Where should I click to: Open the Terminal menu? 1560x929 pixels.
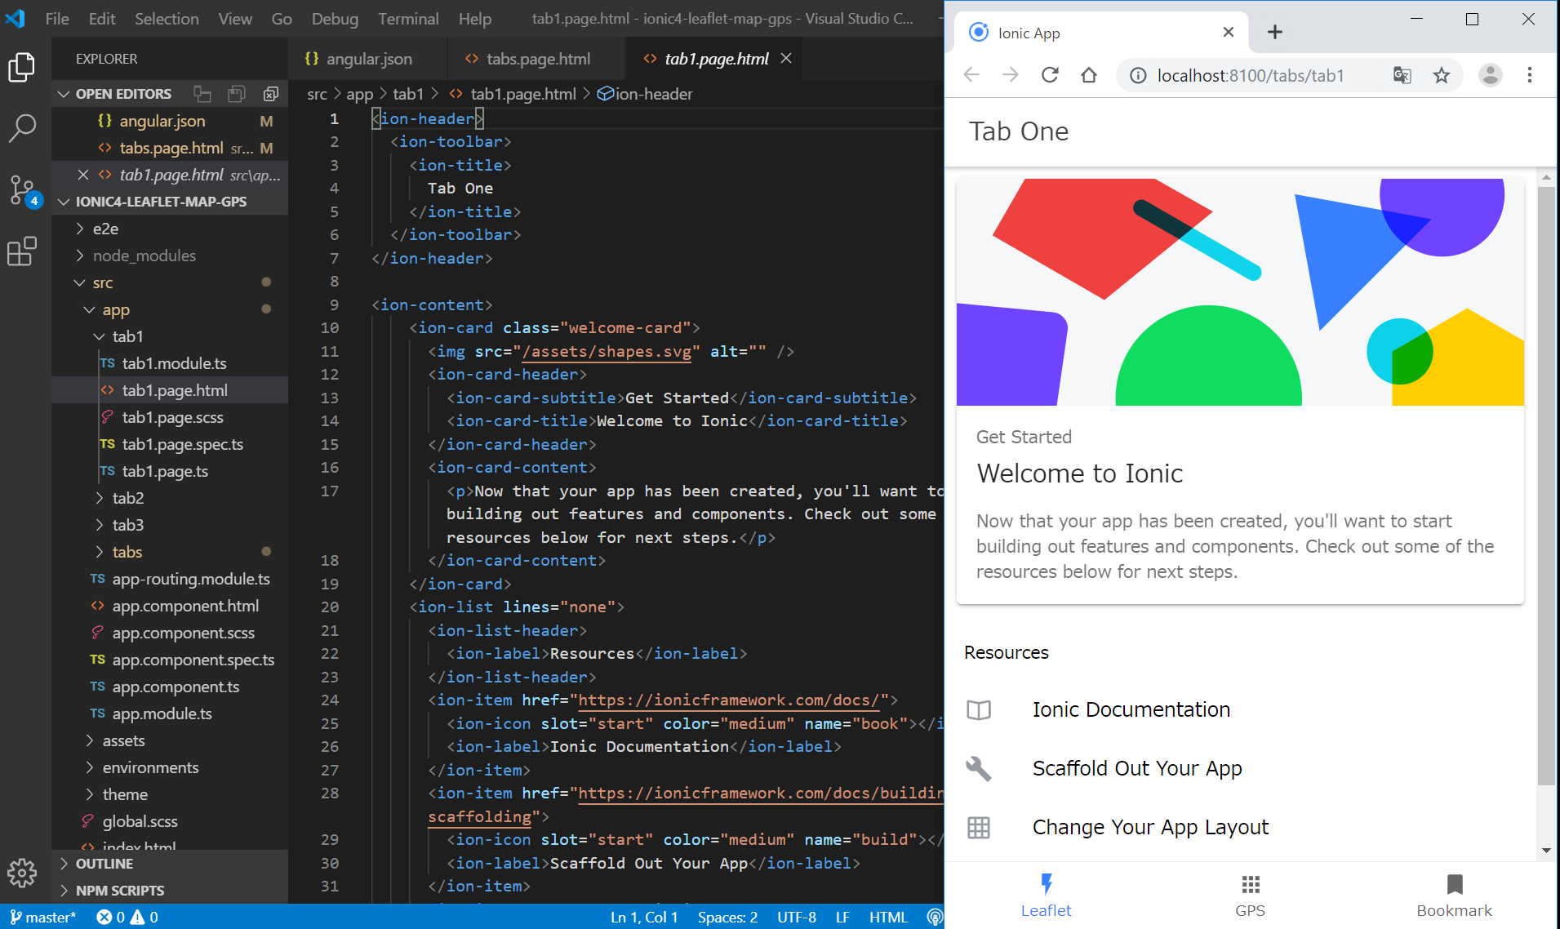408,19
